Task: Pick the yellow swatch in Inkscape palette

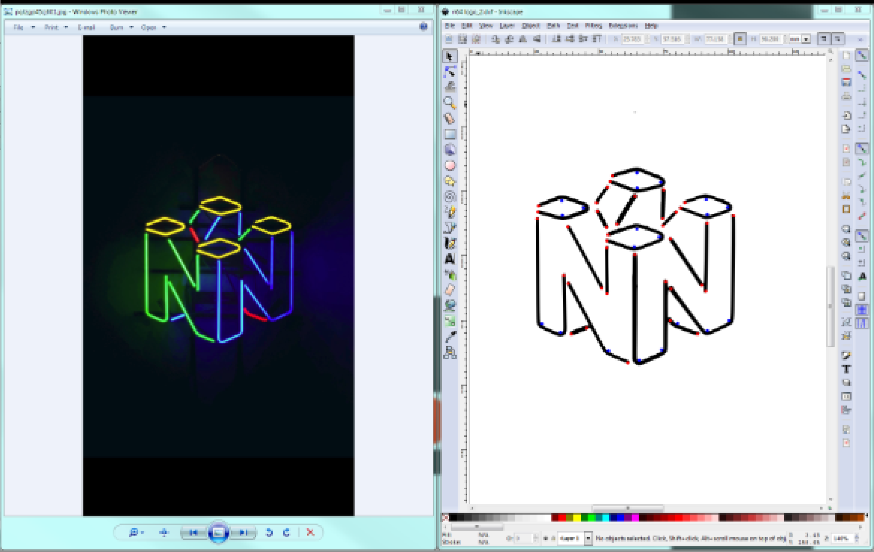Action: click(x=577, y=518)
